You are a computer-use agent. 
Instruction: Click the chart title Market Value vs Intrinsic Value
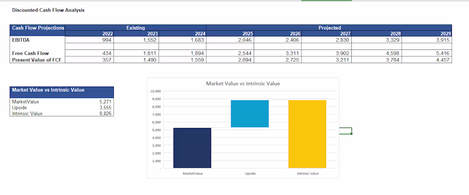(x=243, y=84)
